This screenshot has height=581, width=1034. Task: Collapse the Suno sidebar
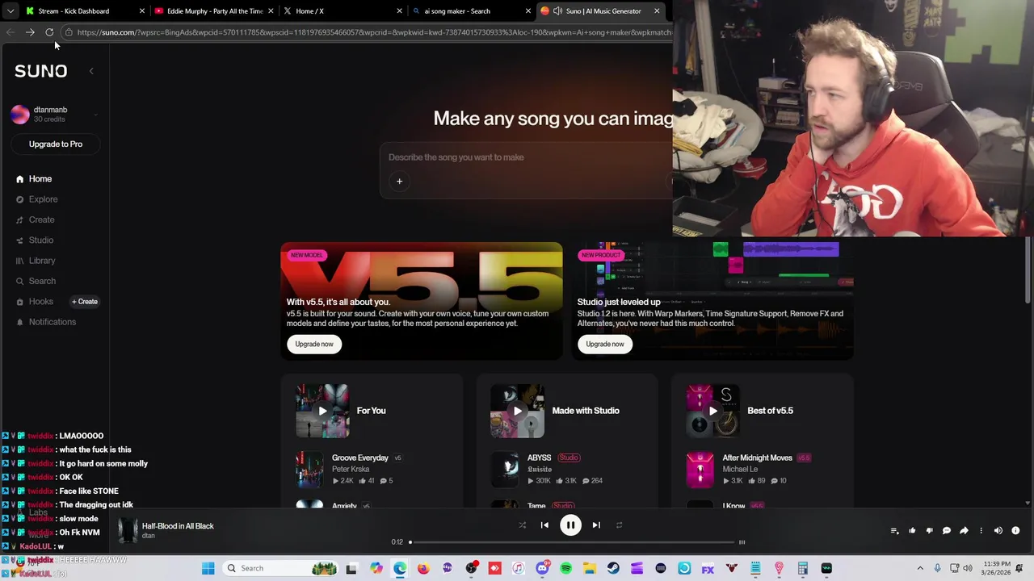(x=91, y=71)
